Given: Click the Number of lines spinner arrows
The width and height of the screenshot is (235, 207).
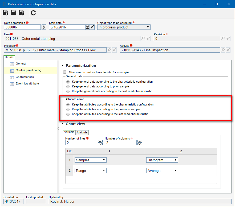Looking at the screenshot, I should [x=100, y=143].
